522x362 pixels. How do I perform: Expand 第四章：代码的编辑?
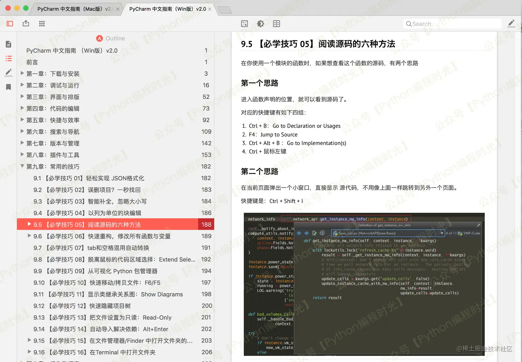[x=22, y=108]
